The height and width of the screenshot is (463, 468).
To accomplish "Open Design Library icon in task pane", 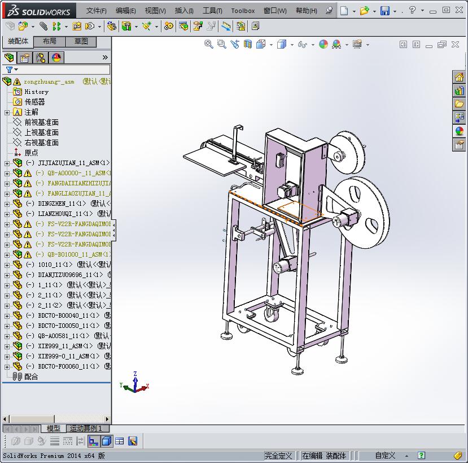I will 459,90.
